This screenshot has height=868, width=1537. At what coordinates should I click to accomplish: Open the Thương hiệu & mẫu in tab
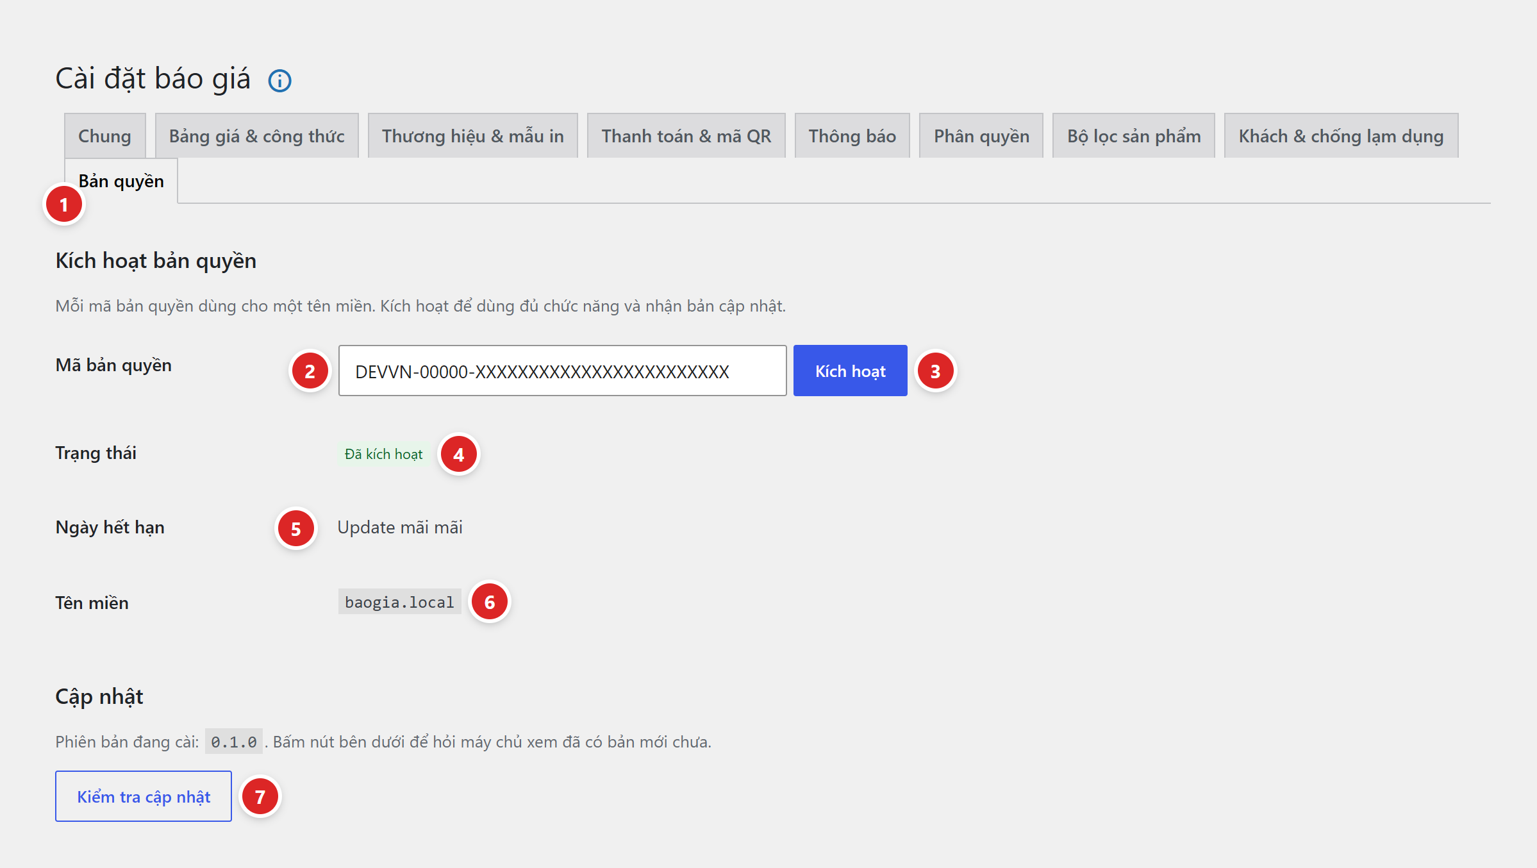[472, 136]
